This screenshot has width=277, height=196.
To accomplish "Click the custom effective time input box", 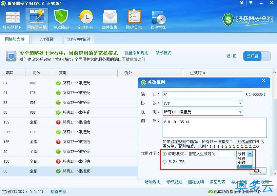I will click(226, 154).
